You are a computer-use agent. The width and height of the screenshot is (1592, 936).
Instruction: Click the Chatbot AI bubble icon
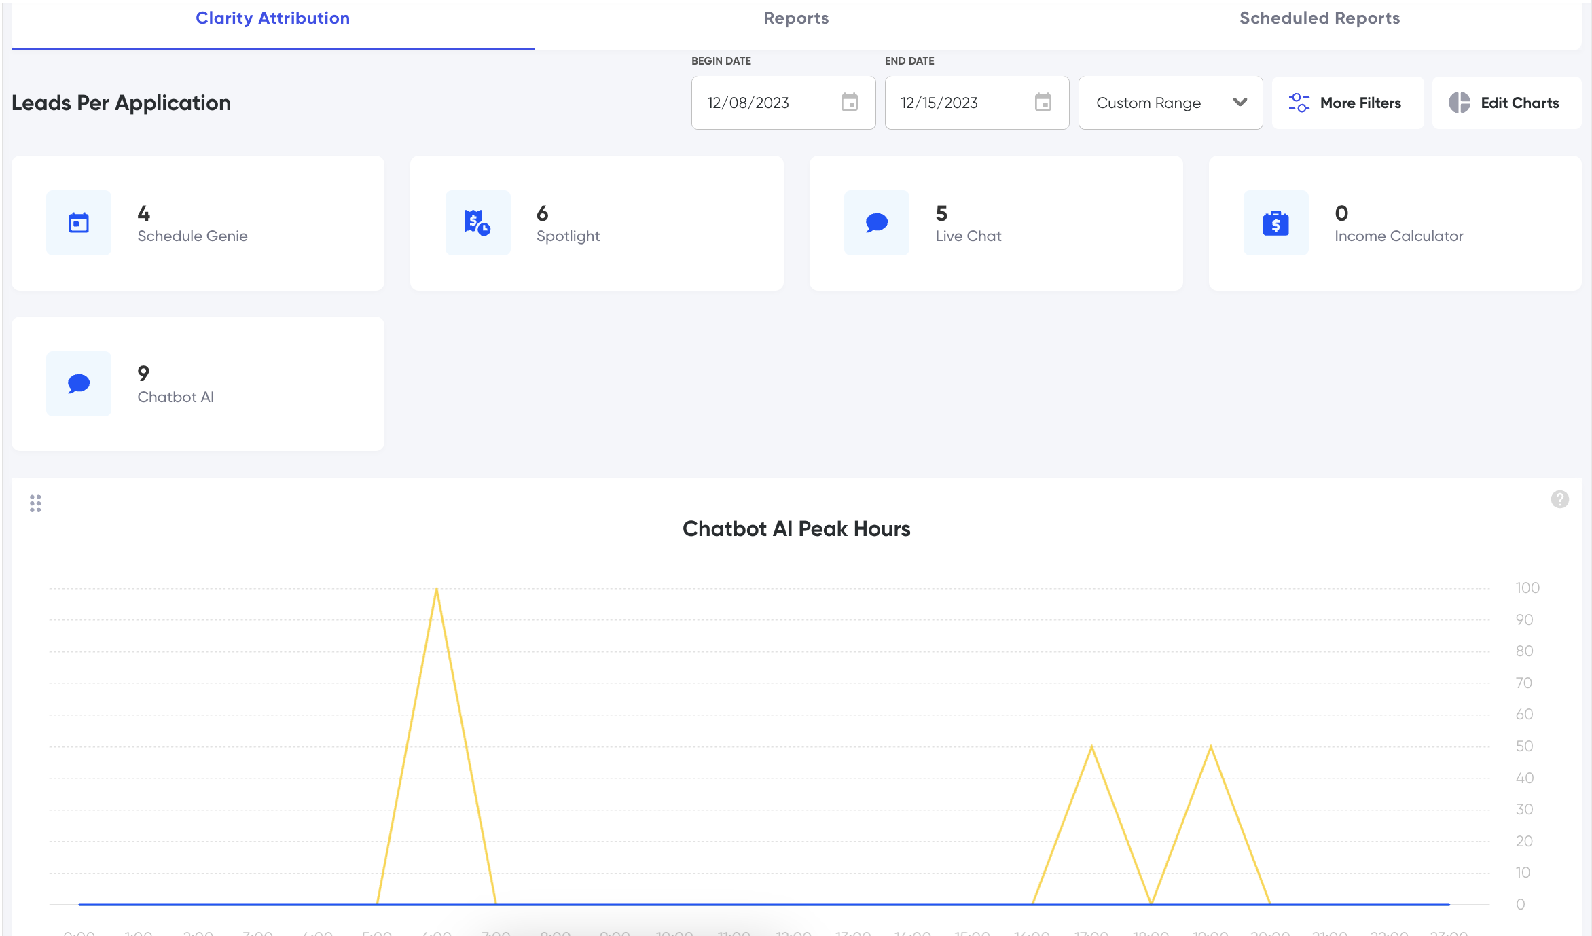(79, 384)
